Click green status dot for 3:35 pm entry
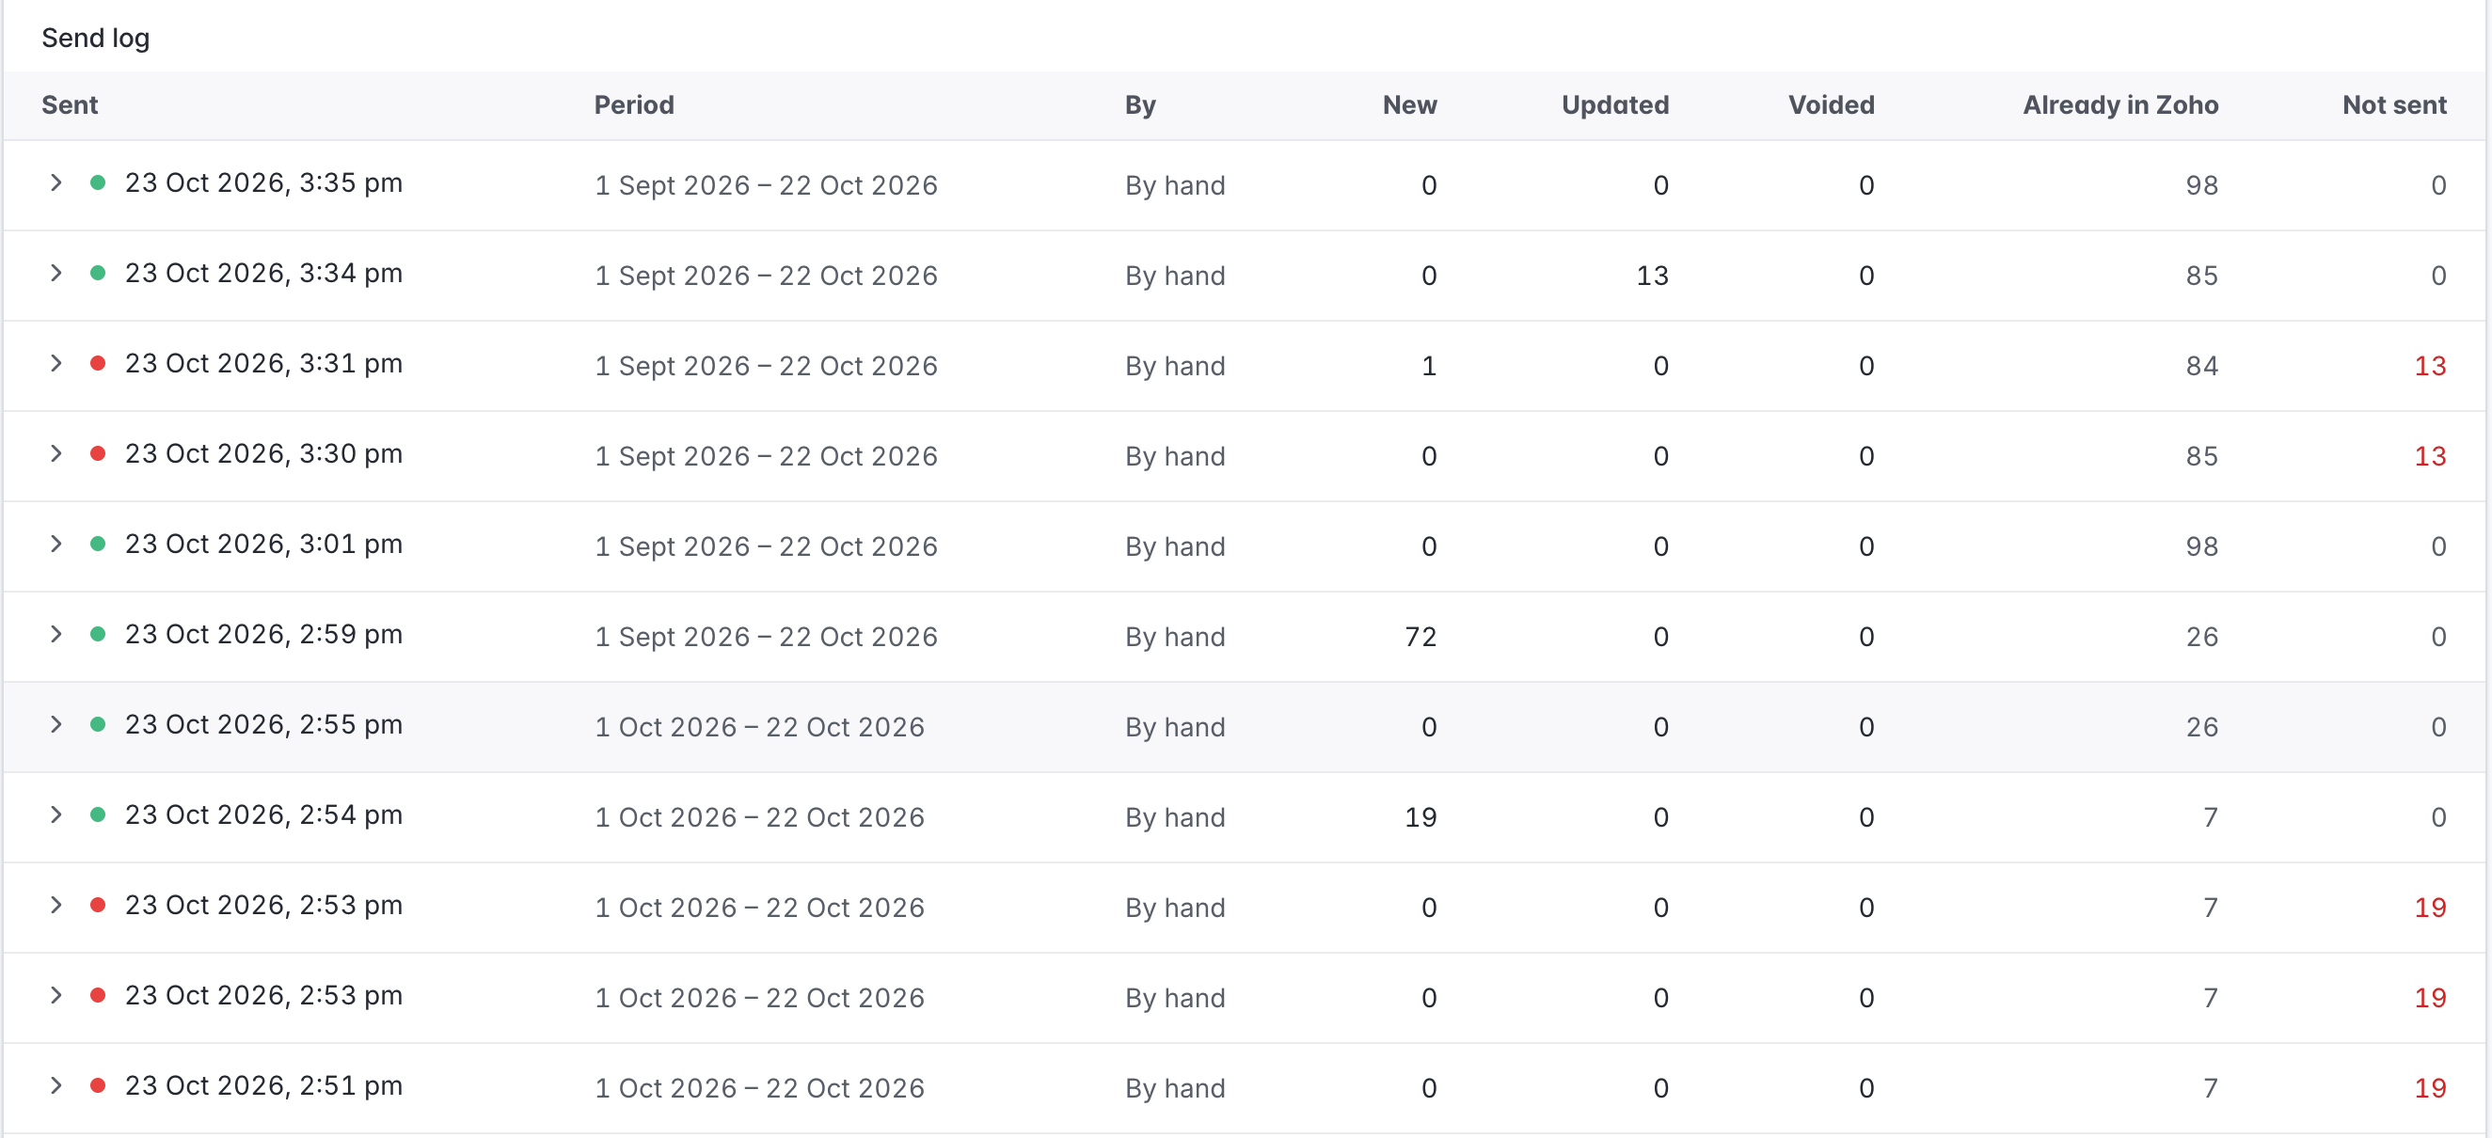 98,182
